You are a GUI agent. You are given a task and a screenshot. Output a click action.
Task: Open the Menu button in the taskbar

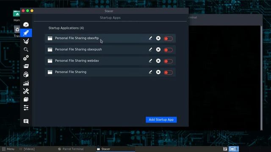[8, 149]
